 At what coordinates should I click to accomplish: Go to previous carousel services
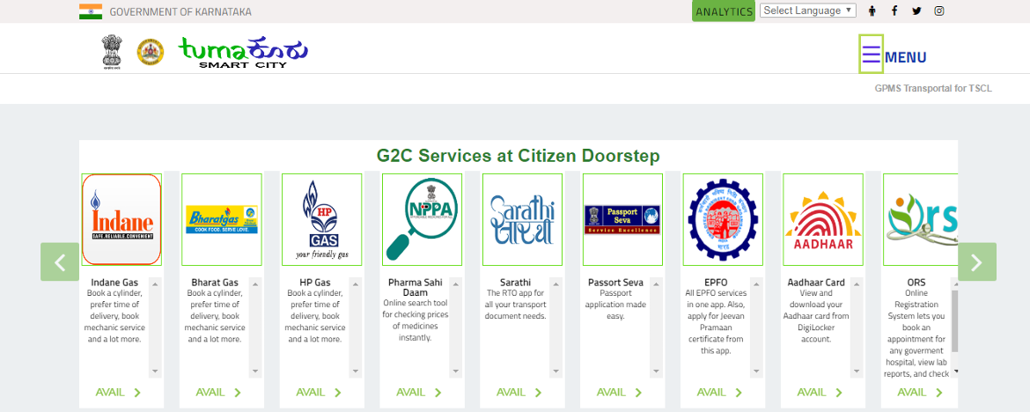(x=60, y=261)
